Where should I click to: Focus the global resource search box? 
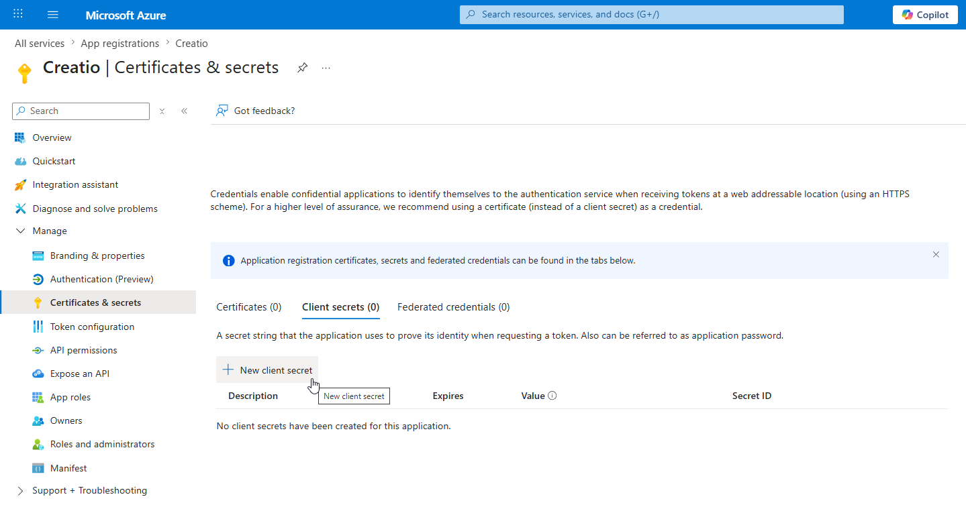651,15
